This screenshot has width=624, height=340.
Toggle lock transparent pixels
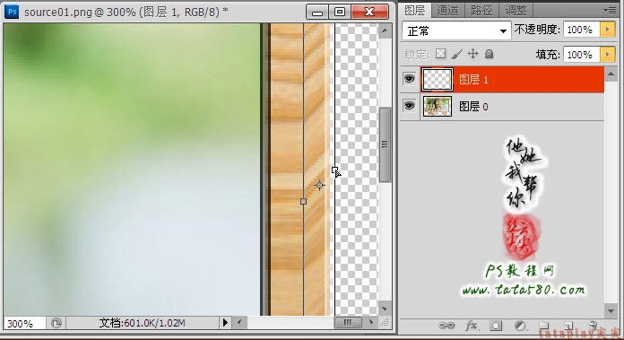point(440,54)
